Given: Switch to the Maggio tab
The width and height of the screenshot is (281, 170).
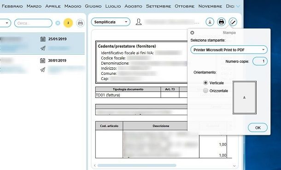Looking at the screenshot, I should 73,6.
